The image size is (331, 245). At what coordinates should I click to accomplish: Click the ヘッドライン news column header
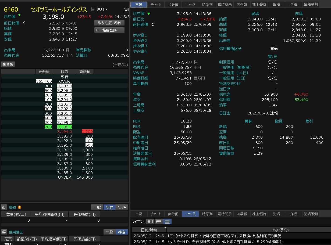(281, 230)
